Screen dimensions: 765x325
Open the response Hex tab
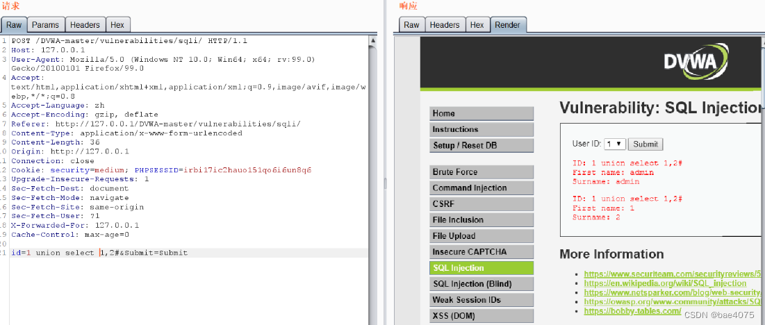pos(477,25)
